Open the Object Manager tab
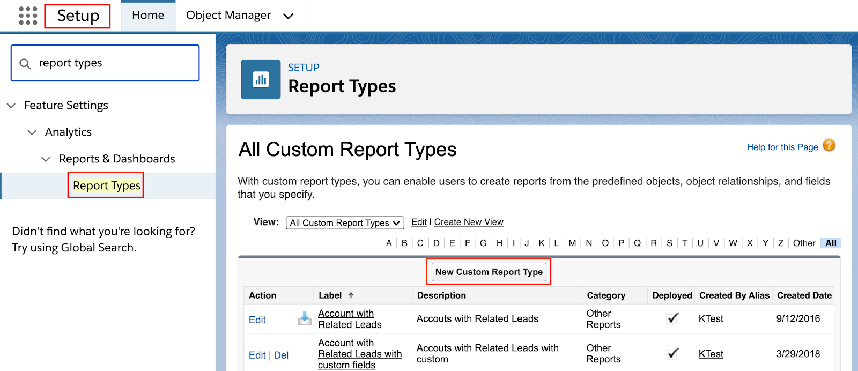This screenshot has width=858, height=371. coord(228,16)
